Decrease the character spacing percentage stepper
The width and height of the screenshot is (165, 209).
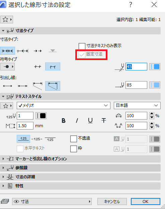(x=152, y=127)
